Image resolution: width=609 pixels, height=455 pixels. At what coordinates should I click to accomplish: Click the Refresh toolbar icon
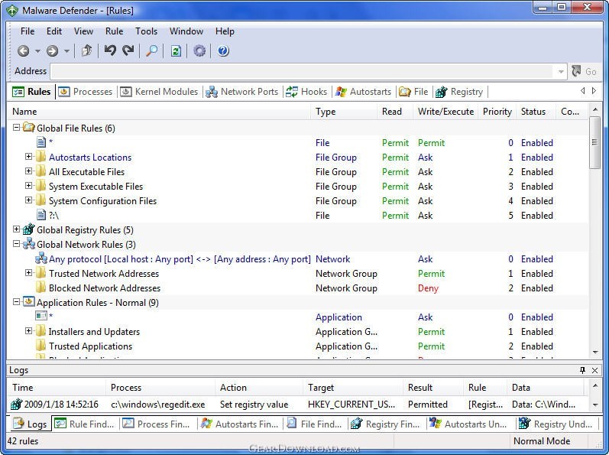pos(176,51)
